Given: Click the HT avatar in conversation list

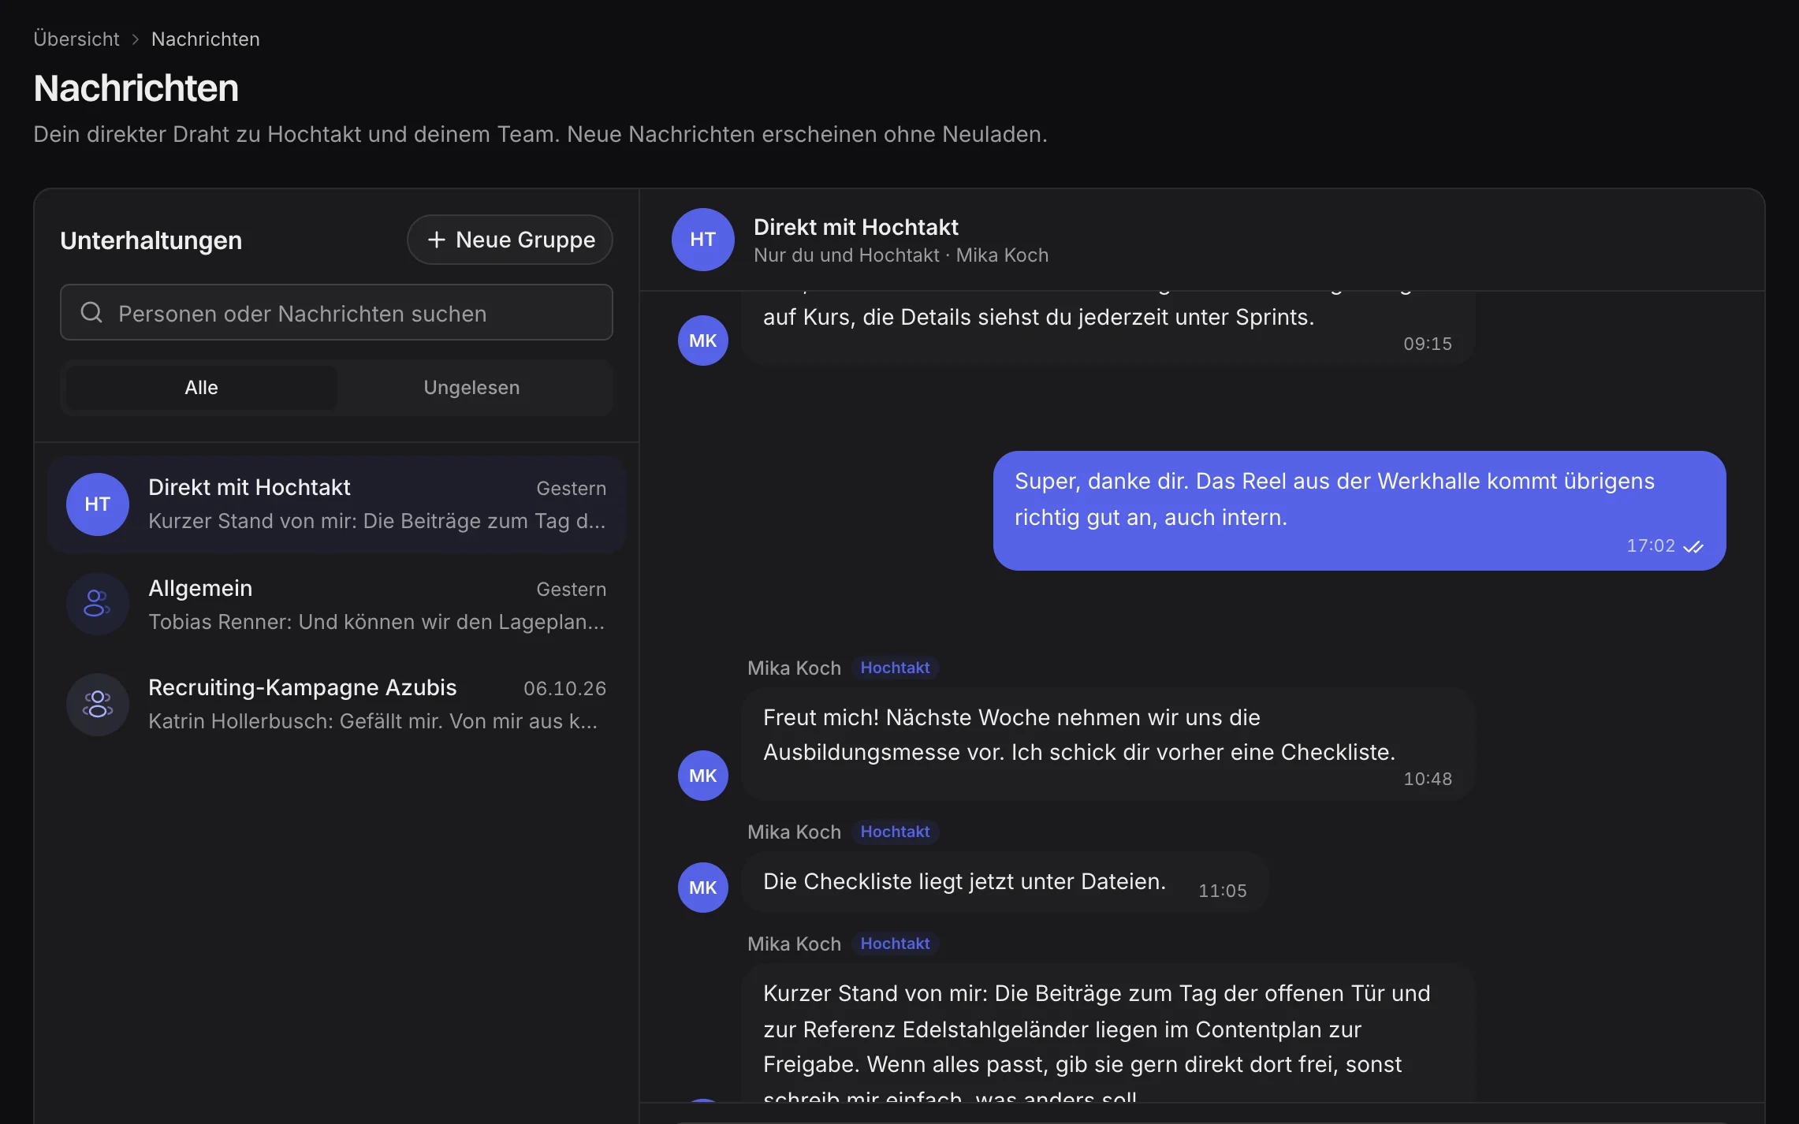Looking at the screenshot, I should tap(97, 504).
